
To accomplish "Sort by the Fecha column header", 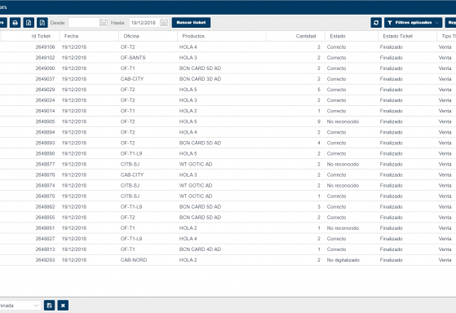I will (x=71, y=36).
